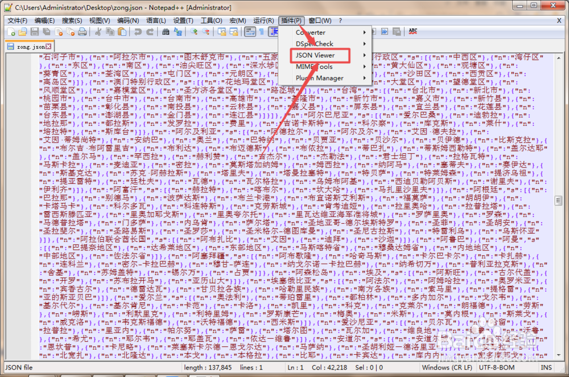
Task: Click the vertical scrollbar thumb
Action: coord(559,200)
